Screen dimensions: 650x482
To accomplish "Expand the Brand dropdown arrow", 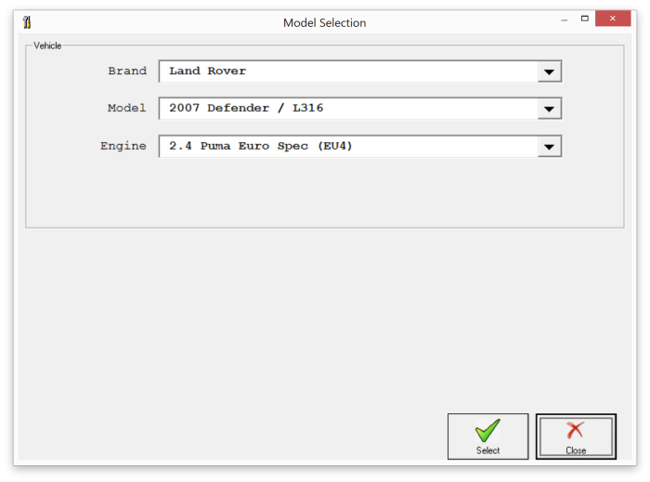I will (550, 72).
